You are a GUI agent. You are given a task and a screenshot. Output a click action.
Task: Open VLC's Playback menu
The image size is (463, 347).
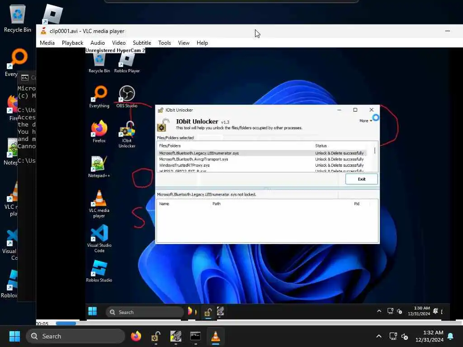pos(73,43)
